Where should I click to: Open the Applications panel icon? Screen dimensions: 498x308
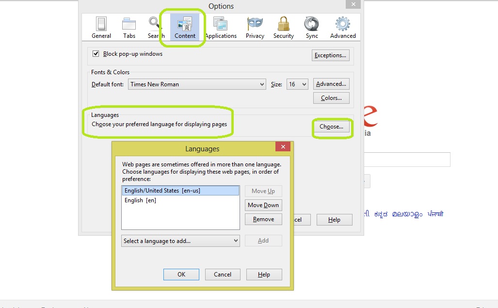coord(221,27)
